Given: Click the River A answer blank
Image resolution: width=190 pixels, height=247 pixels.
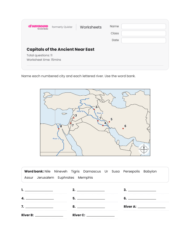Looking at the screenshot, I should tap(151, 207).
